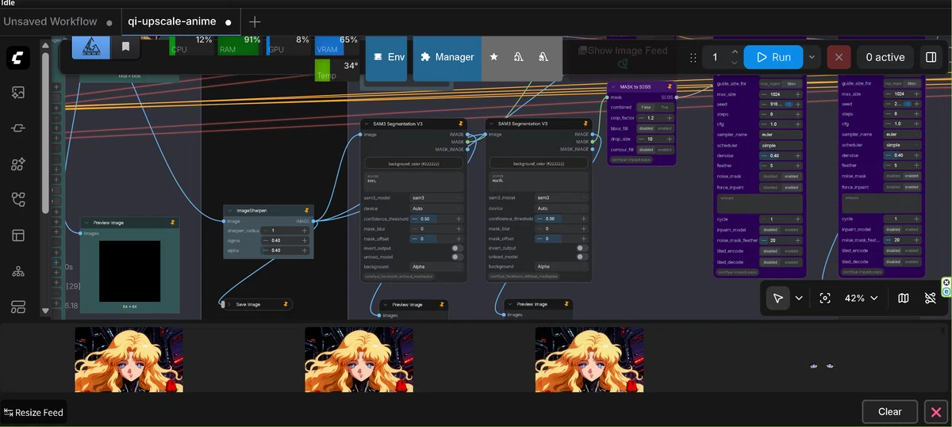
Task: Click the black 64x64 preview image
Action: click(130, 271)
